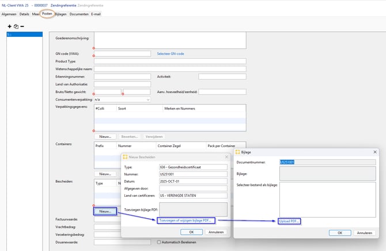
Task: Switch to the Documenten tab
Action: 79,14
